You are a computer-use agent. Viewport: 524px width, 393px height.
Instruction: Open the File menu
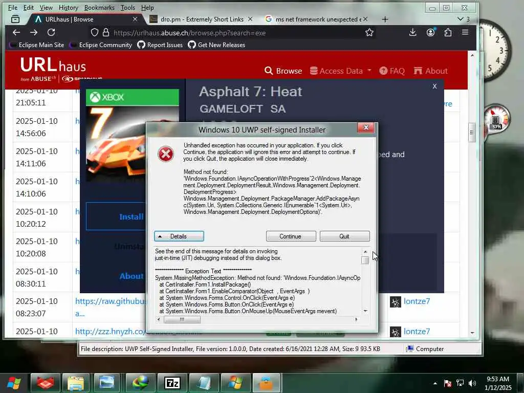13,7
